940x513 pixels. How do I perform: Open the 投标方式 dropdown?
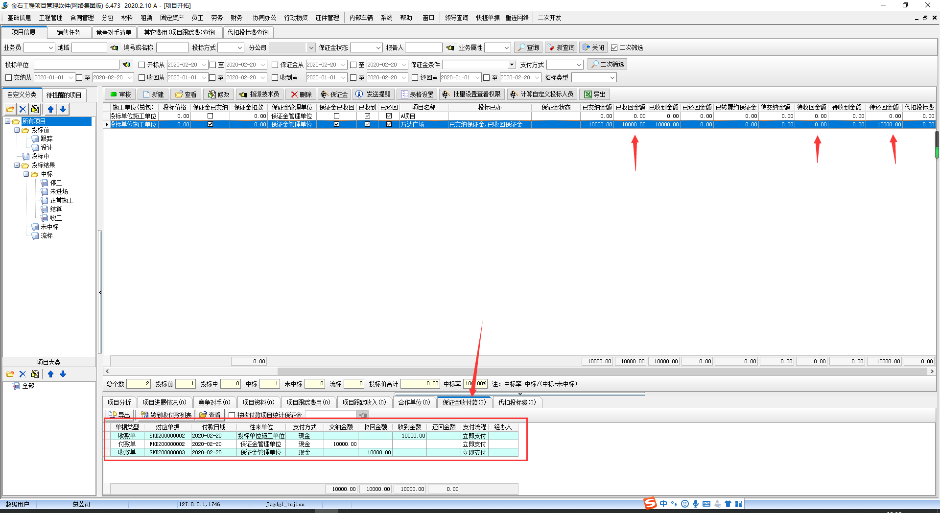240,48
